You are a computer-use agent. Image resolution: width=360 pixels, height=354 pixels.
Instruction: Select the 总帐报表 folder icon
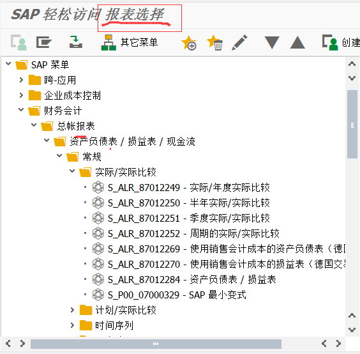(47, 126)
